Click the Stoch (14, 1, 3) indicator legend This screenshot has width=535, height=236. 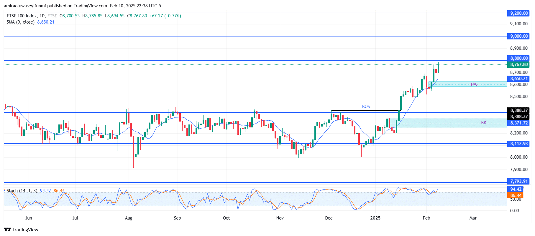[x=22, y=191]
